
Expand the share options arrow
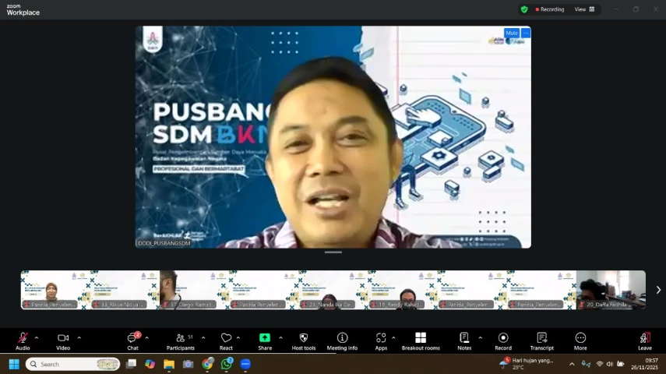pos(280,338)
